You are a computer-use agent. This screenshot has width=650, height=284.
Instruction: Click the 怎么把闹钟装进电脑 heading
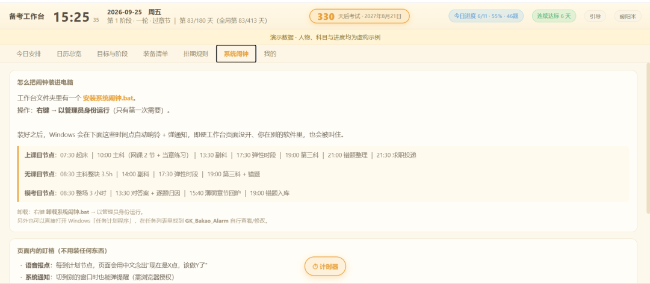45,82
